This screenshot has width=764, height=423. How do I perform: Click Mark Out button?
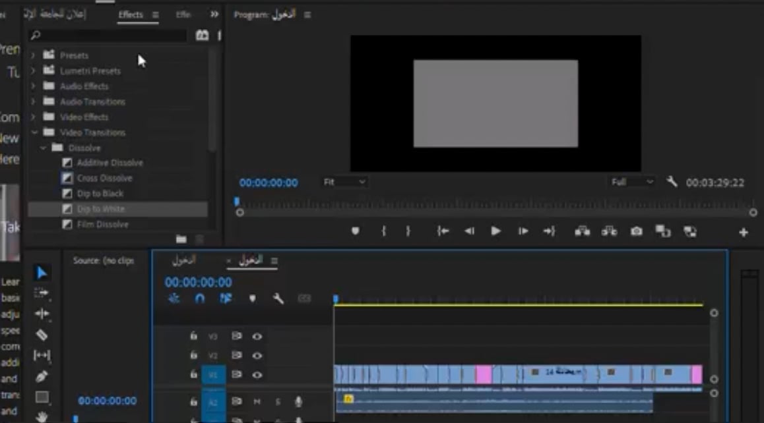(408, 231)
